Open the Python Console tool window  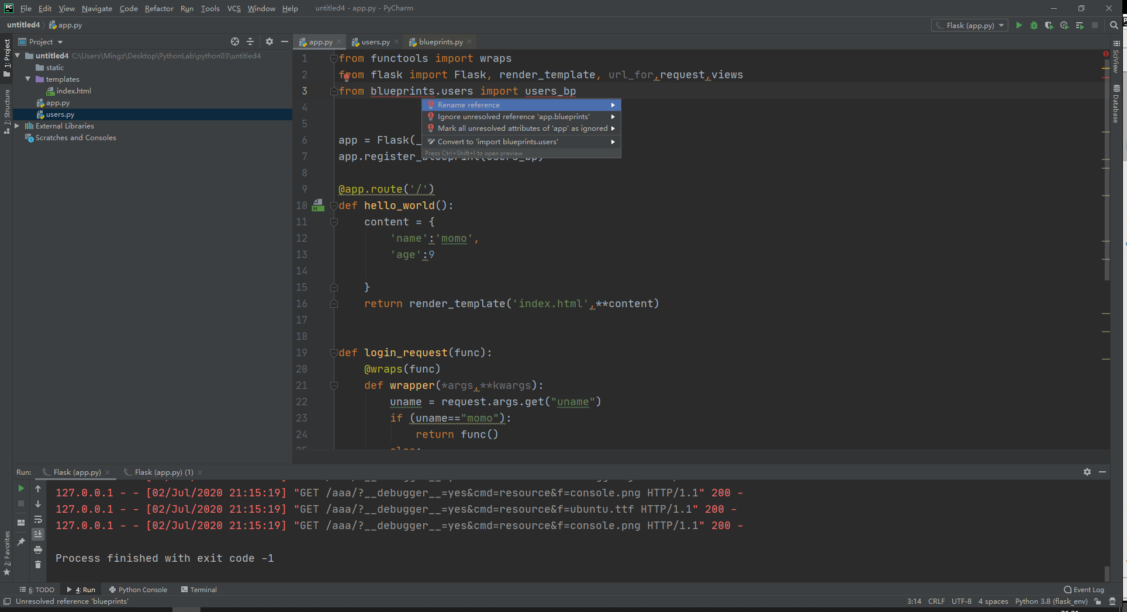pyautogui.click(x=138, y=590)
